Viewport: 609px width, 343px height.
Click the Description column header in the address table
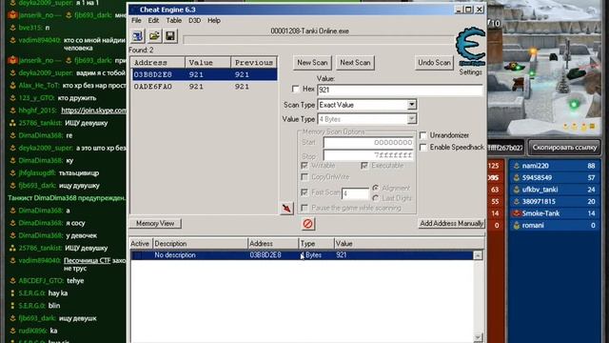tap(200, 244)
